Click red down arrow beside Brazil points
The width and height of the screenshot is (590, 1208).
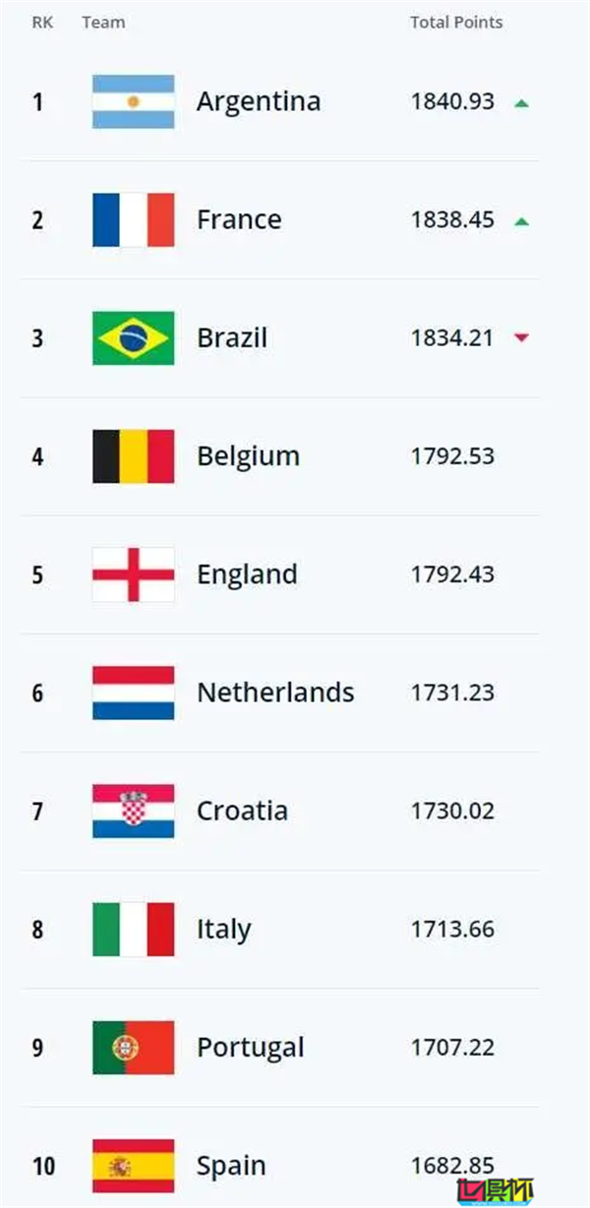[x=521, y=338]
